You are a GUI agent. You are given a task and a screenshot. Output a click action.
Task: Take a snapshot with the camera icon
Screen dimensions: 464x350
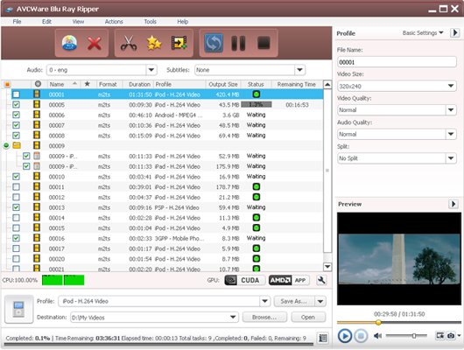[451, 335]
